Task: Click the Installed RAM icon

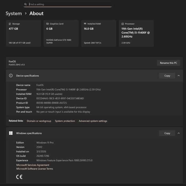Action: pos(85,24)
